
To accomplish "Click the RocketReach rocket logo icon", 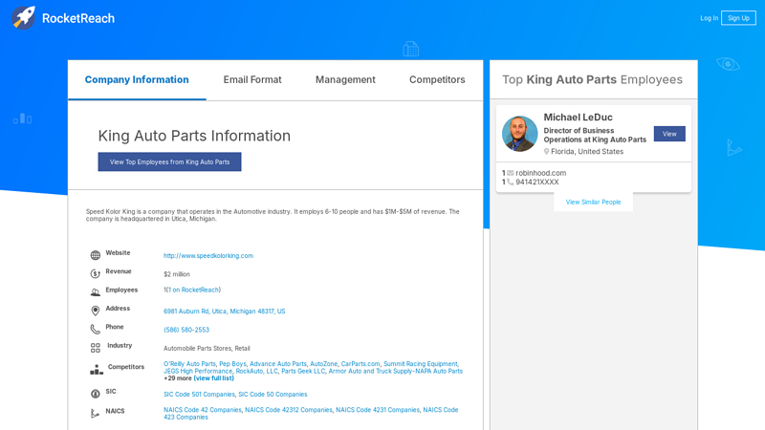I will pos(23,17).
